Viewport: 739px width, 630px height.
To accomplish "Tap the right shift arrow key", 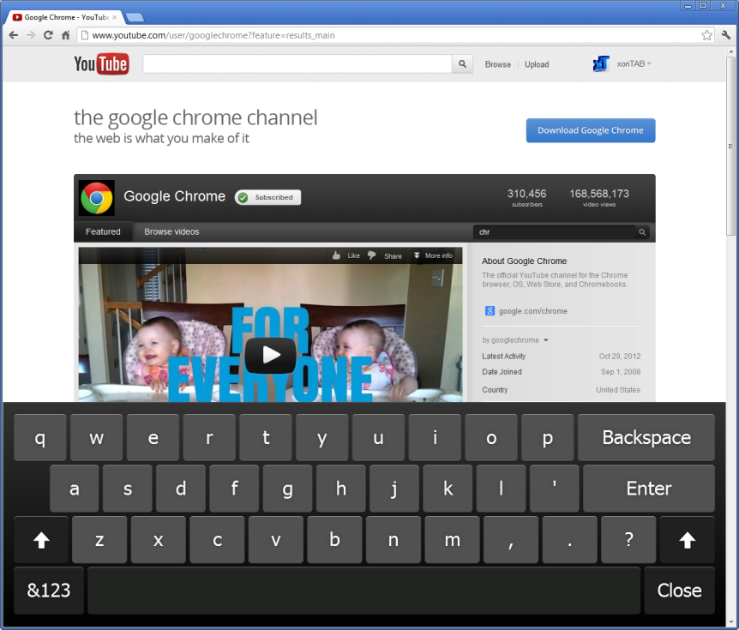I will click(688, 540).
